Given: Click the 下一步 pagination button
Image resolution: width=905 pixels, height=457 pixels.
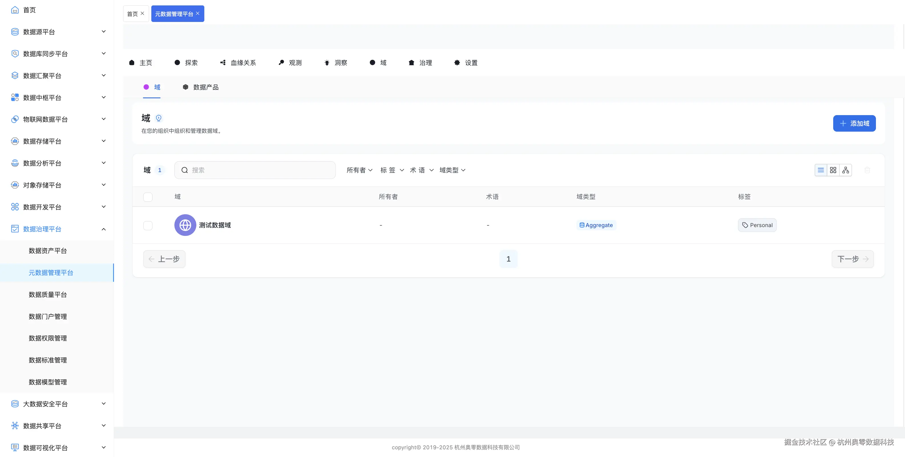Looking at the screenshot, I should (x=852, y=259).
